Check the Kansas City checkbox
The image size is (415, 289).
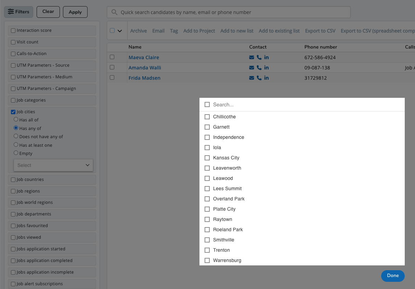[x=207, y=158]
